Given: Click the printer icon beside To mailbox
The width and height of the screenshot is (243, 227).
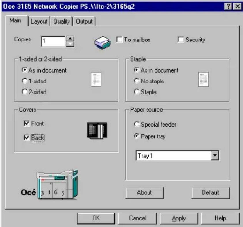Looking at the screenshot, I should [102, 43].
